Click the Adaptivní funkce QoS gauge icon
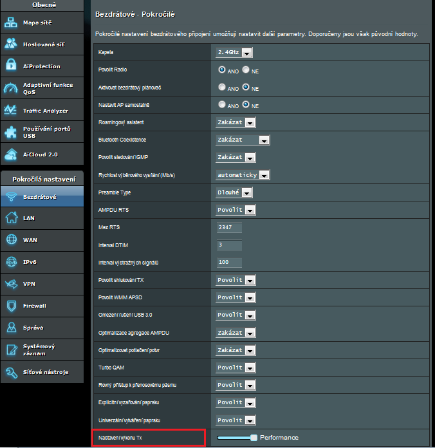Image resolution: width=435 pixels, height=448 pixels. 11,88
